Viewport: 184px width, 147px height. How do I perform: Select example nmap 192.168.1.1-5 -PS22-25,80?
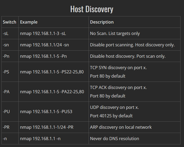[52, 72]
